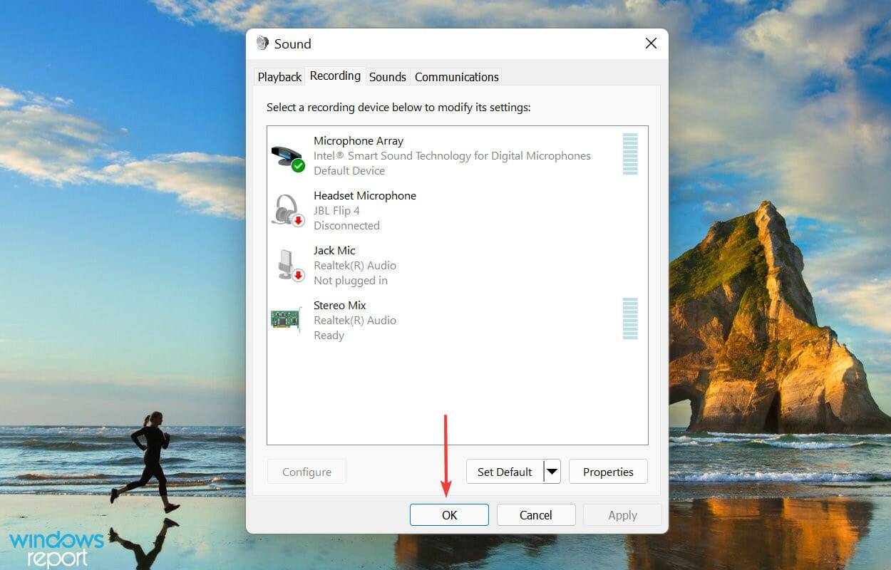Click the Stereo Mix level meter
Viewport: 891px width, 570px height.
click(630, 318)
